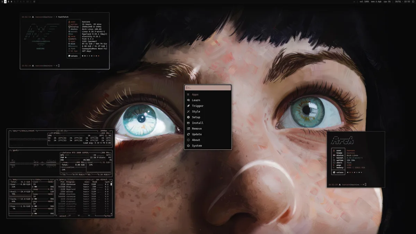
Task: Click the About info icon
Action: (188, 140)
